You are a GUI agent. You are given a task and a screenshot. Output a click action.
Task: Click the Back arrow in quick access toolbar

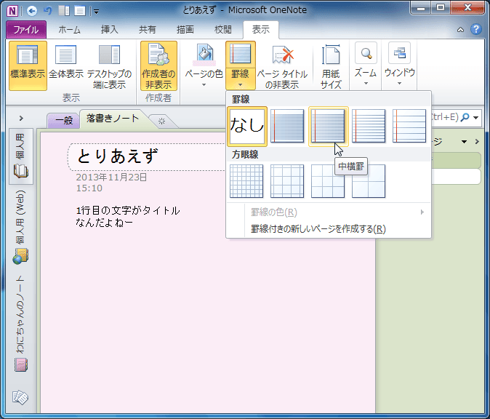point(31,11)
